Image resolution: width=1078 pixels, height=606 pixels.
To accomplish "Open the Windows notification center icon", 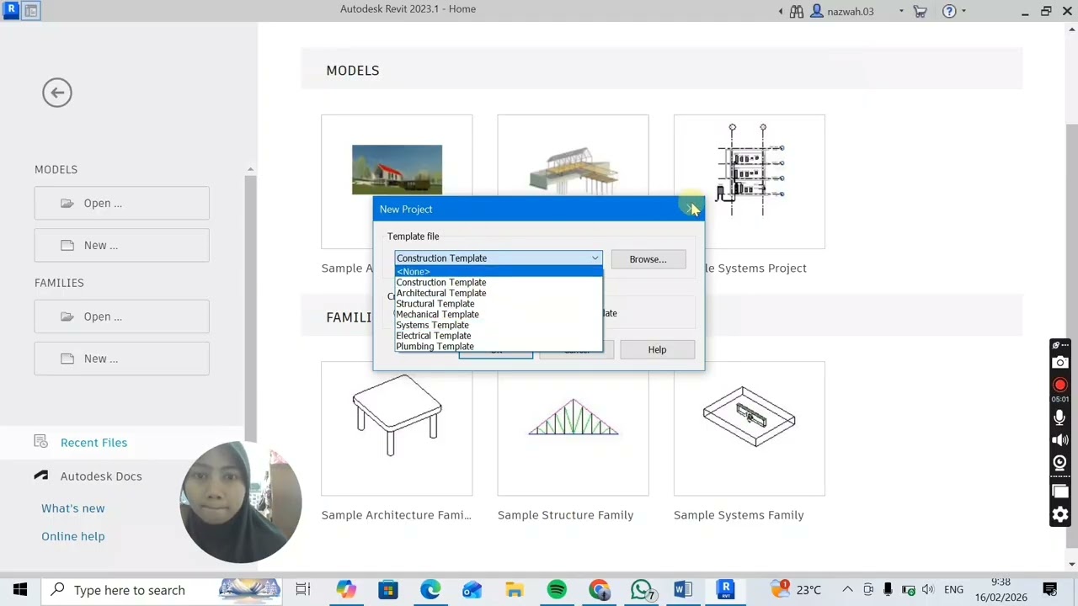I will pyautogui.click(x=1050, y=590).
